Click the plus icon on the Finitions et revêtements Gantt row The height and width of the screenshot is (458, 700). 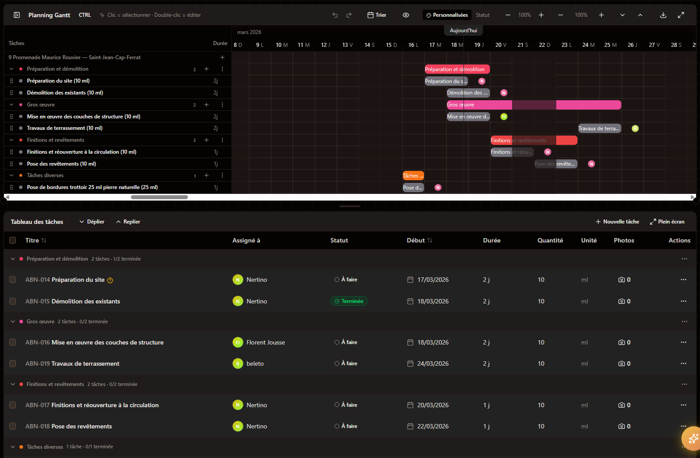coord(207,140)
